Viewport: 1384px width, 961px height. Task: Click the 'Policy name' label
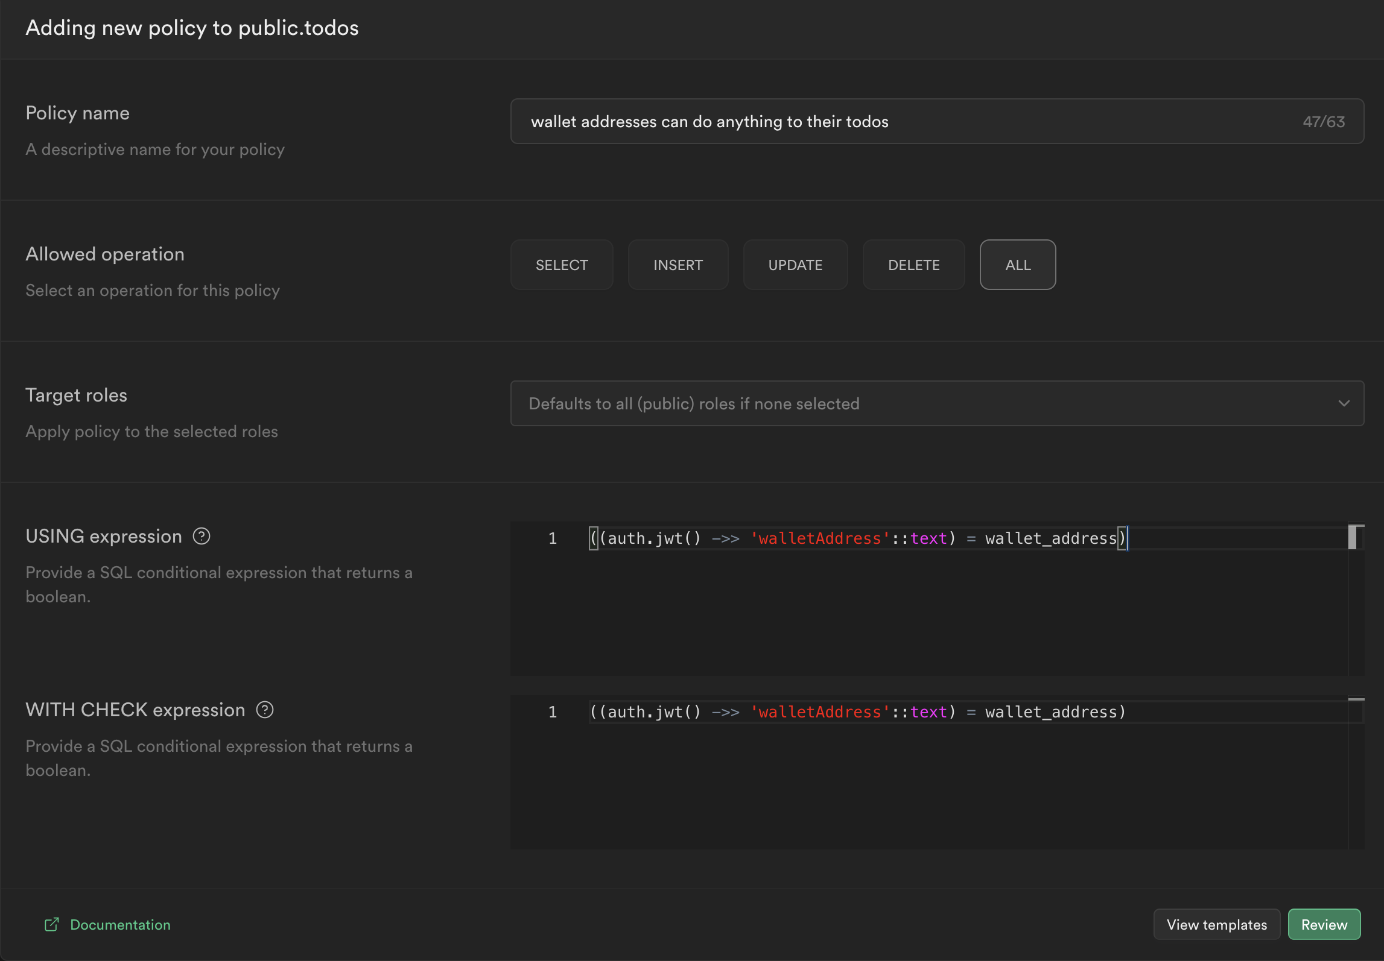click(77, 113)
